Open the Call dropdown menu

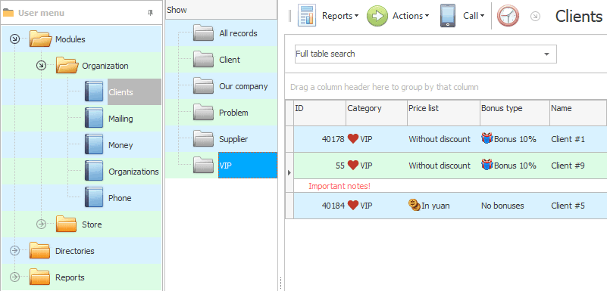click(474, 16)
